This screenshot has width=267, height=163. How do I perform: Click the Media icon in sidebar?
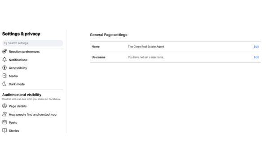[4, 76]
